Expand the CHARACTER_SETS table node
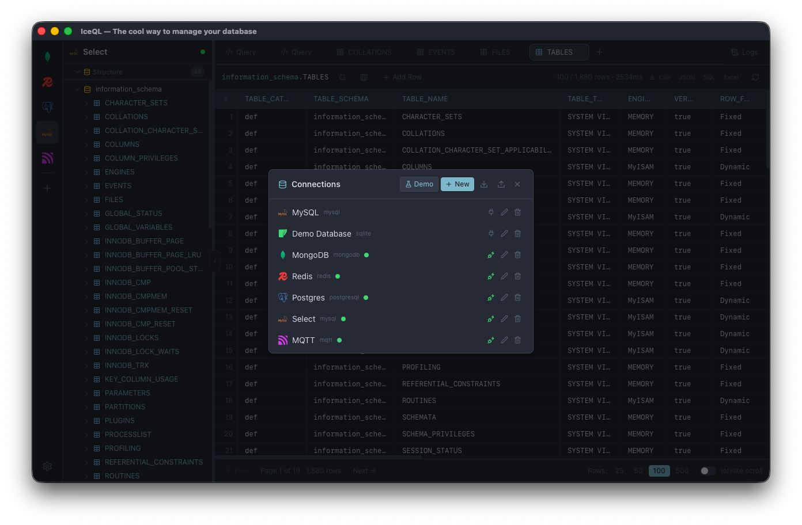 coord(87,103)
